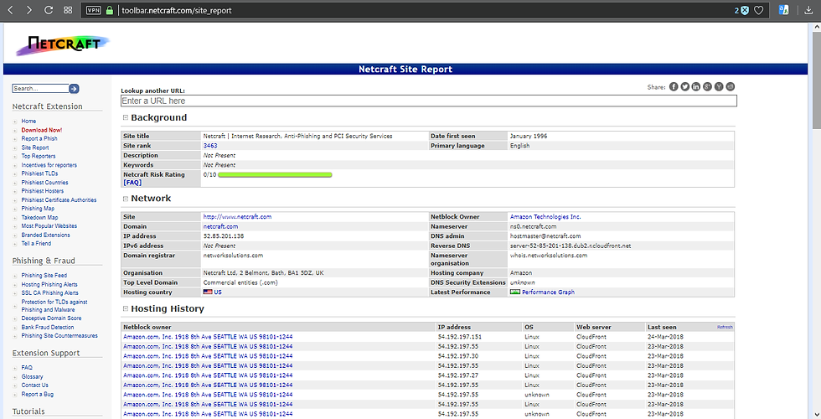Click the green secure padlock icon

(110, 10)
